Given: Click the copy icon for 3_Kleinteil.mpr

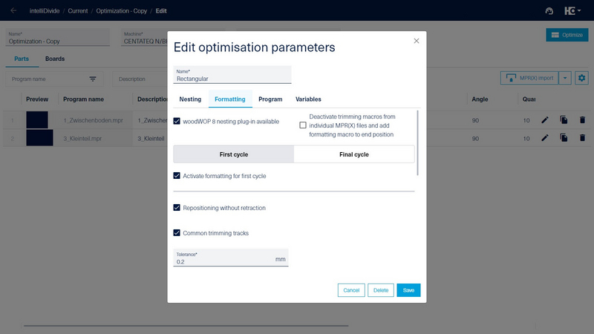Looking at the screenshot, I should coord(564,138).
